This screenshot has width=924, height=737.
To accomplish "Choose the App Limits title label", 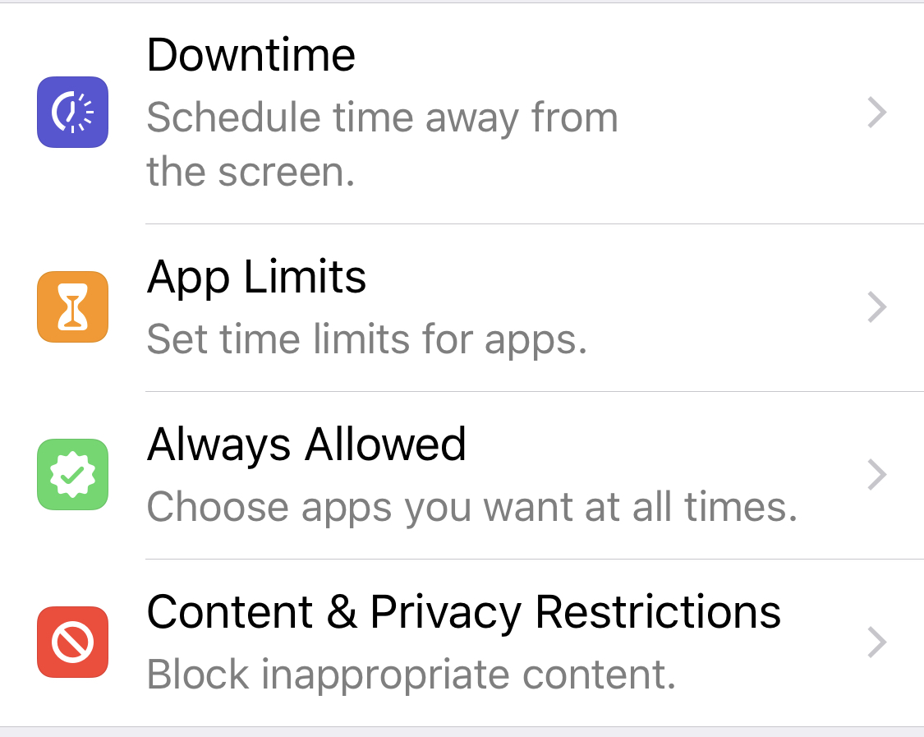I will click(256, 277).
